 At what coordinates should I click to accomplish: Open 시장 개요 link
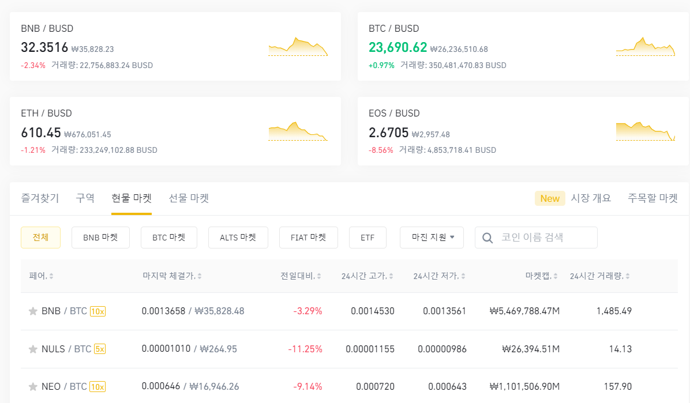(591, 198)
